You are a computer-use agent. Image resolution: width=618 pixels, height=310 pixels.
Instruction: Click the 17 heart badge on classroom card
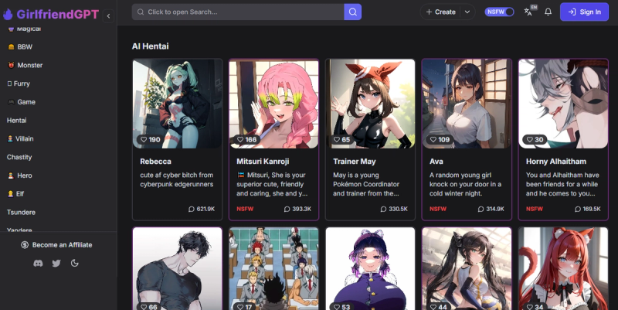[x=245, y=306]
